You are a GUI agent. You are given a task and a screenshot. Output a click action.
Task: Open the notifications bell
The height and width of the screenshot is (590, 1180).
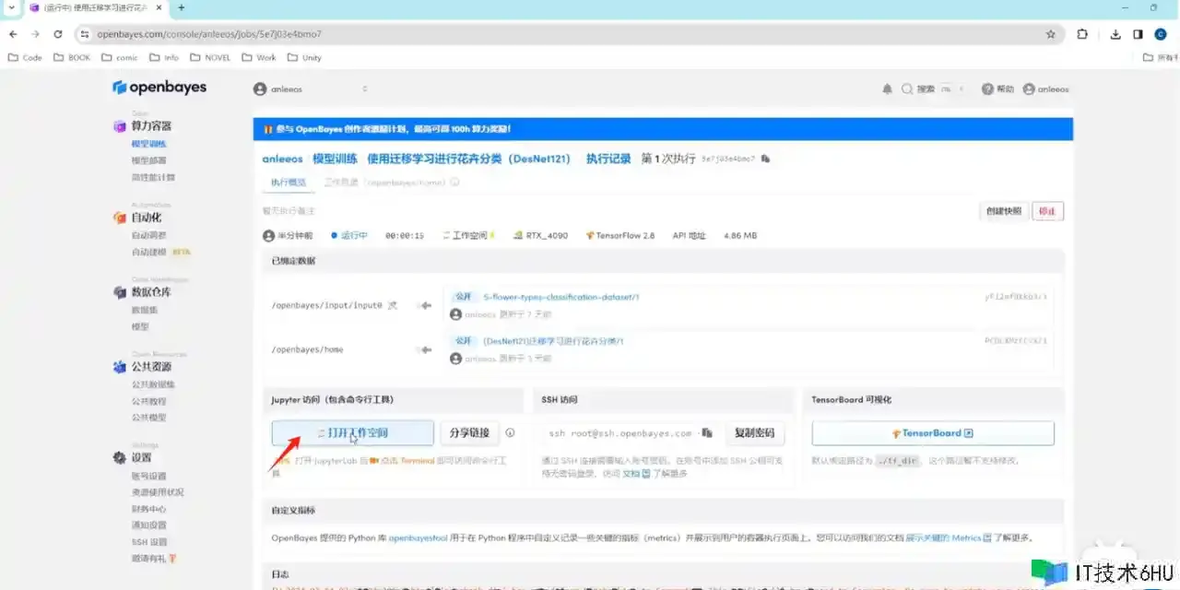click(x=887, y=89)
